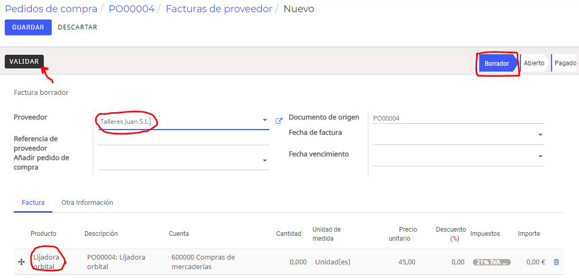Screen dimensions: 579x278
Task: Select the Borrador status stage
Action: click(497, 63)
